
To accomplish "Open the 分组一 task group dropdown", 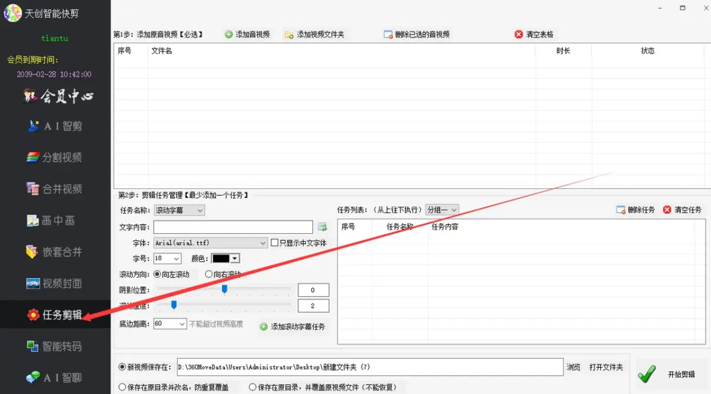I will (x=442, y=210).
